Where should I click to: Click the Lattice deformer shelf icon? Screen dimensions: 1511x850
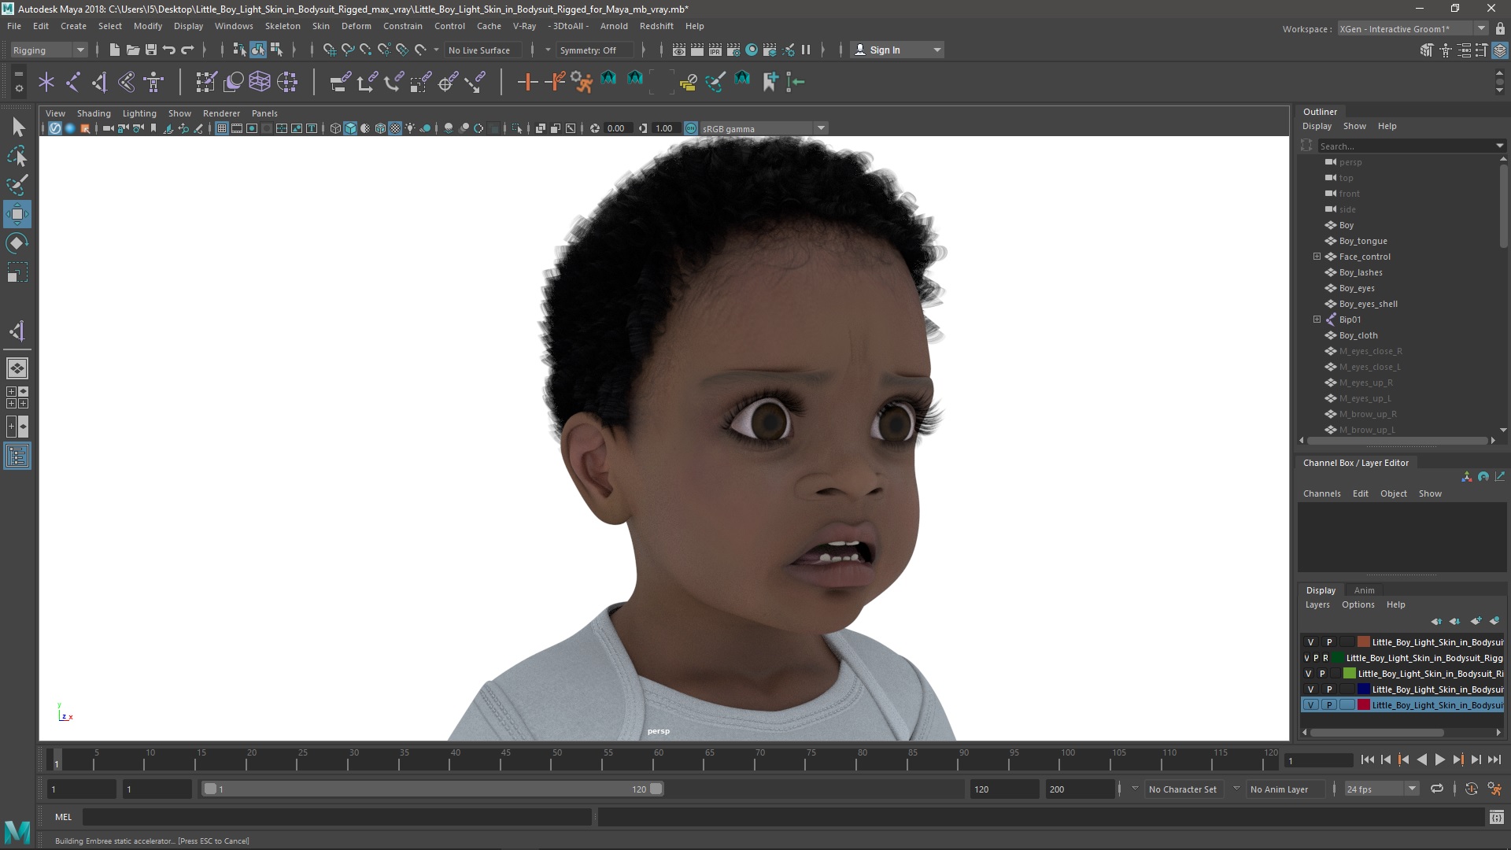[x=260, y=81]
